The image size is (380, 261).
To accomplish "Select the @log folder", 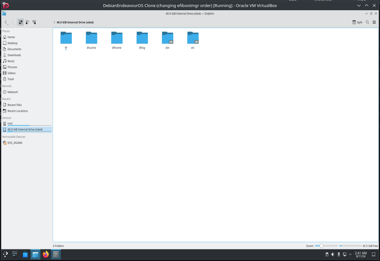I will (142, 40).
